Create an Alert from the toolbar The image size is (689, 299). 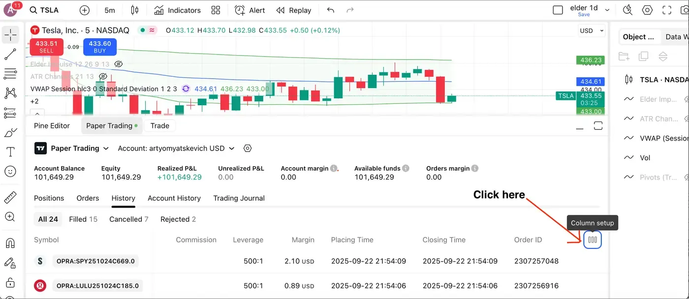pyautogui.click(x=250, y=10)
